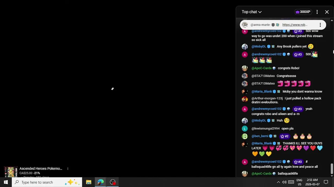This screenshot has height=187, width=334.
Task: Select @Maria_Blank username on THANKS message
Action: pyautogui.click(x=262, y=143)
